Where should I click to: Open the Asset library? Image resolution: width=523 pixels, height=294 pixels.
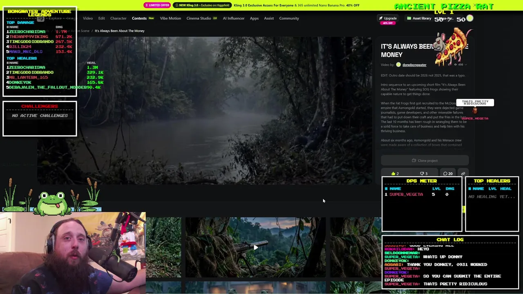point(419,18)
